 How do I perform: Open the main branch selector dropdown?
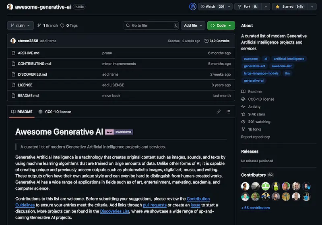click(x=21, y=25)
